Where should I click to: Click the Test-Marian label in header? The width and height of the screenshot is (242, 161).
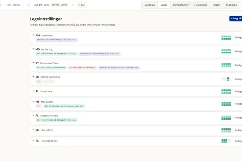(13, 5)
